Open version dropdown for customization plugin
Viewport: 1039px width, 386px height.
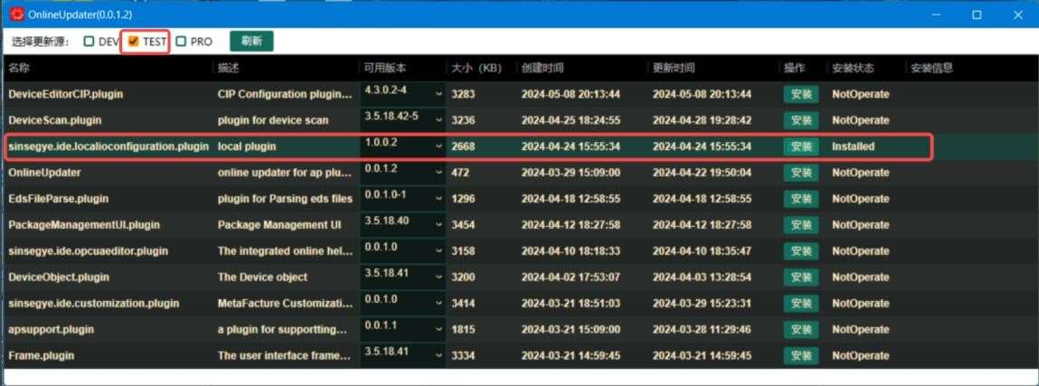403,303
